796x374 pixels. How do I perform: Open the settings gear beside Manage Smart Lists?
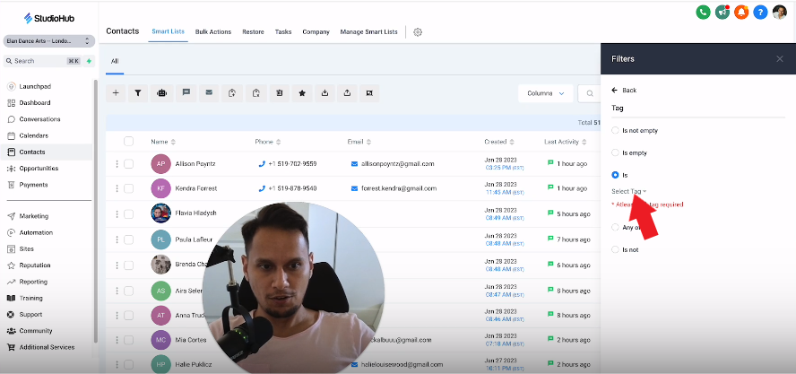coord(418,32)
